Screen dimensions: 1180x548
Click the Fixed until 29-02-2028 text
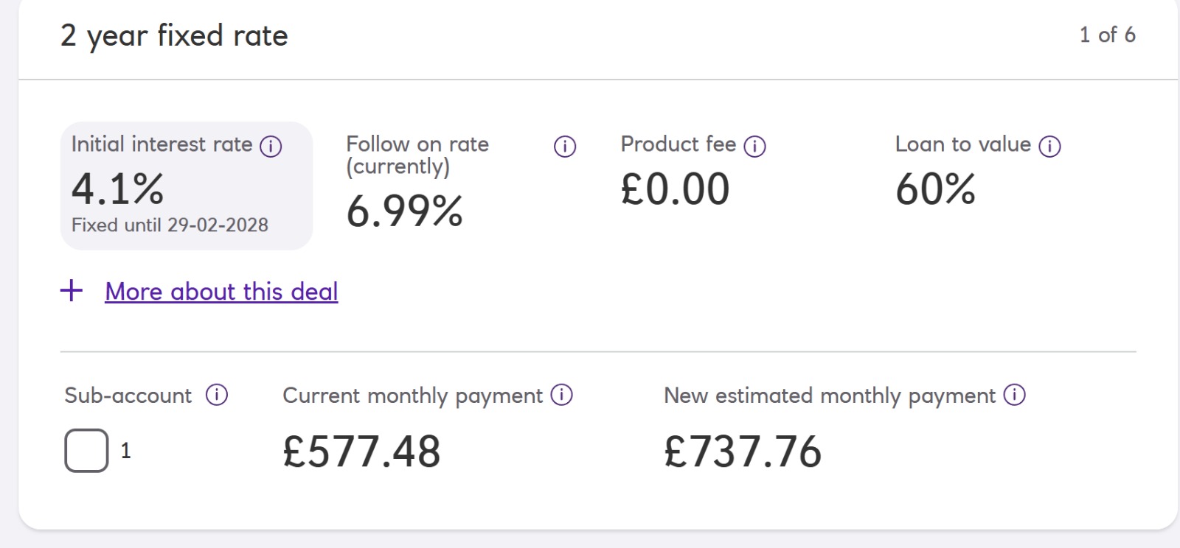[x=170, y=225]
